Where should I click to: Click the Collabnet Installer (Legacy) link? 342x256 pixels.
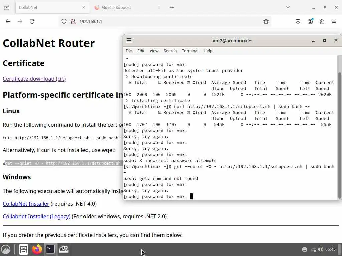[37, 216]
